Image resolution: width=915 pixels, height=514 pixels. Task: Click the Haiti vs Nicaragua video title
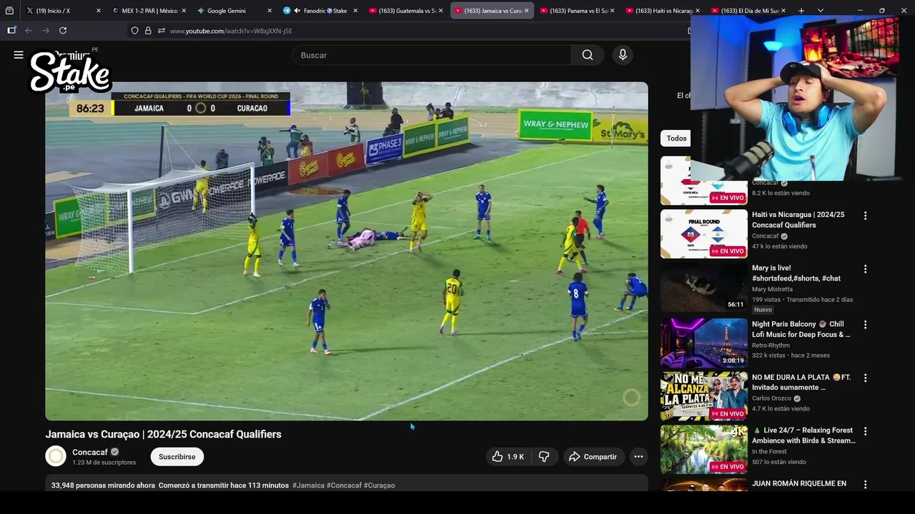[798, 220]
